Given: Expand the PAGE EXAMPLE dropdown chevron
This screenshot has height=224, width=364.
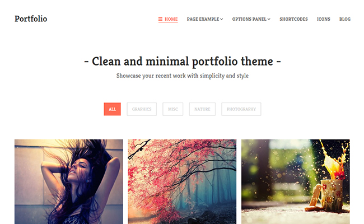Looking at the screenshot, I should (x=221, y=19).
